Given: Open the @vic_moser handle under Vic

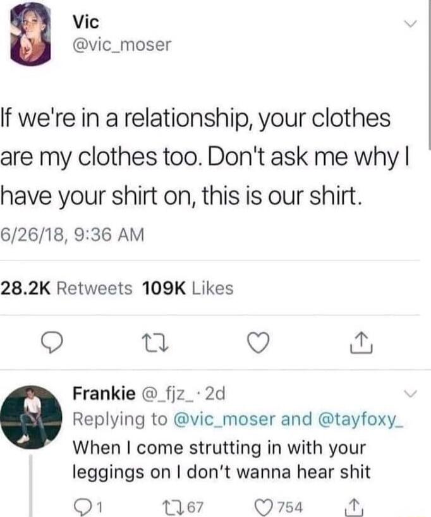Looking at the screenshot, I should [122, 45].
